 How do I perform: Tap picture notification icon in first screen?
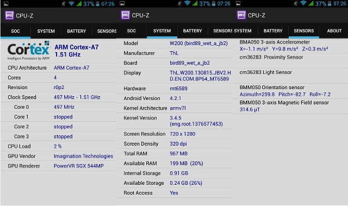pos(6,4)
